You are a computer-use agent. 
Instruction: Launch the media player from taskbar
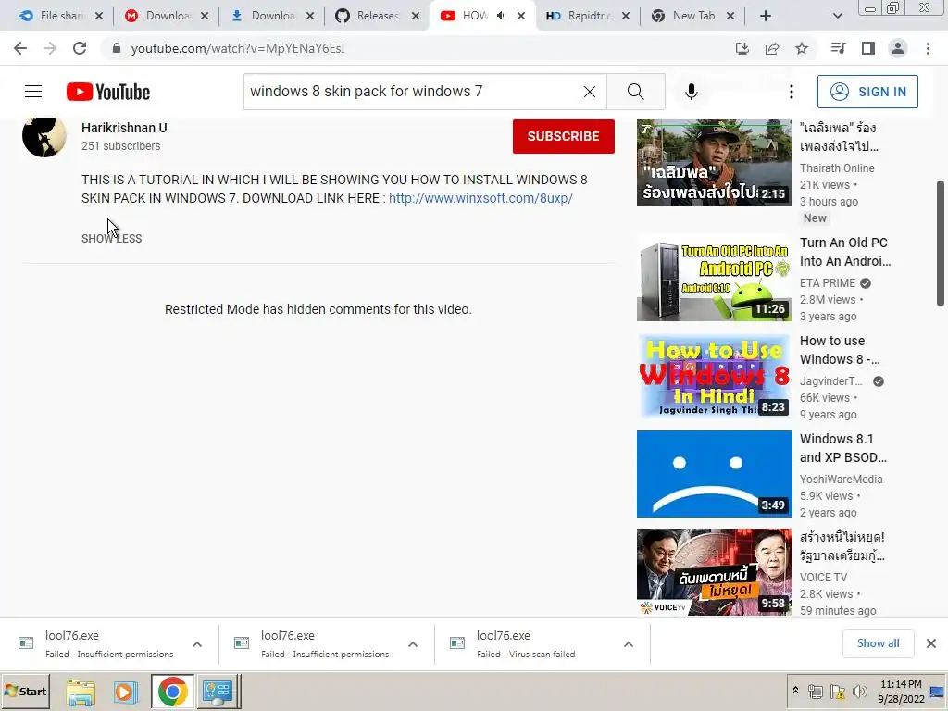(126, 692)
